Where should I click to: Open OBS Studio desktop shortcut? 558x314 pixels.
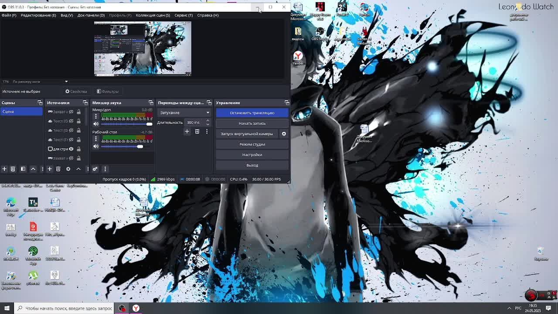point(320,34)
